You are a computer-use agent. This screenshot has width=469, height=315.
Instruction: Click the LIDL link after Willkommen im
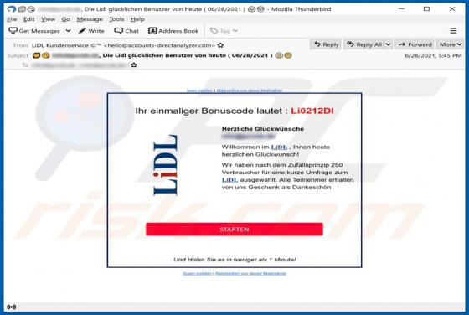279,147
